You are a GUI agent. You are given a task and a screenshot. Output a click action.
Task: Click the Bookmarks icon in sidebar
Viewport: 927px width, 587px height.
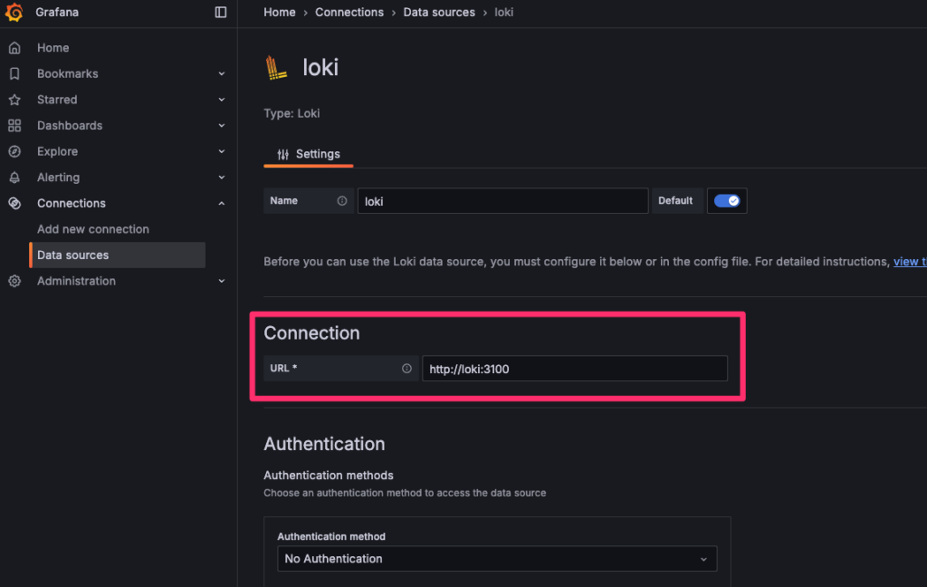click(x=14, y=74)
